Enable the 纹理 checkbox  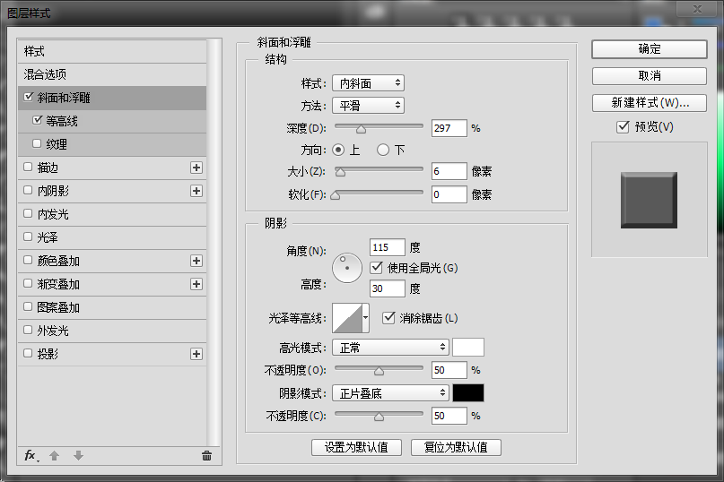coord(37,143)
